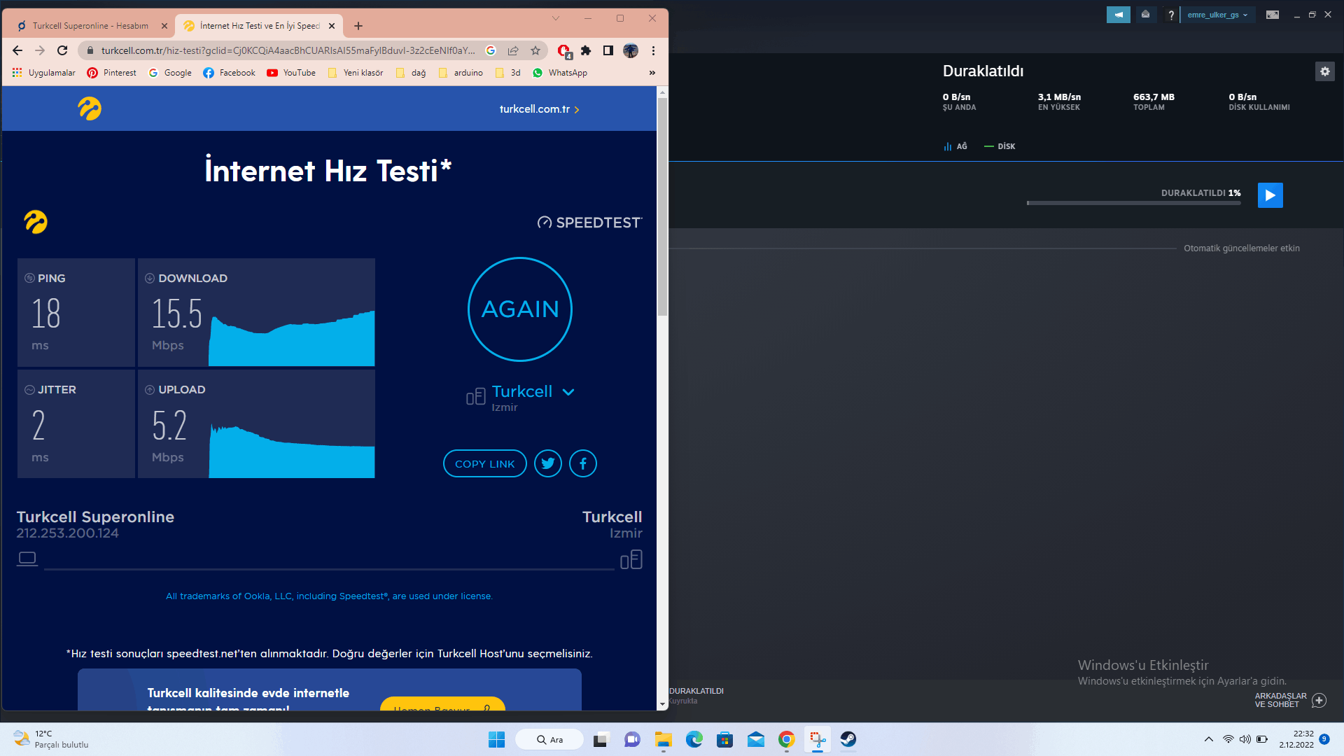Click the Chrome address bar URL
This screenshot has height=756, width=1344.
point(288,50)
